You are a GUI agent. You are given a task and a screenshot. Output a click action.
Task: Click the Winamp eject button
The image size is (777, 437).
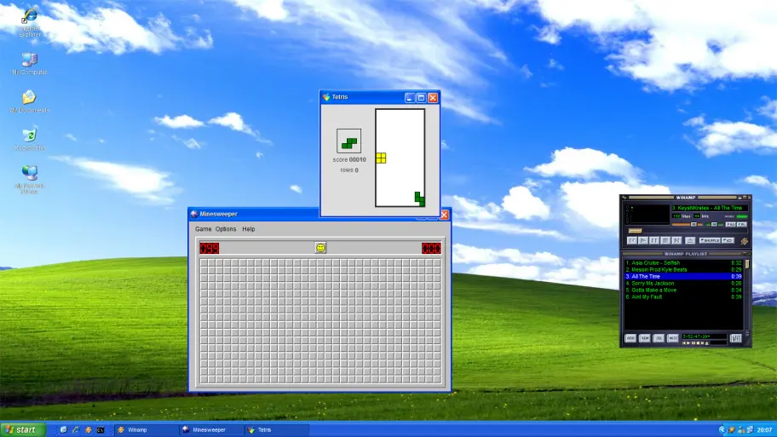pos(690,240)
